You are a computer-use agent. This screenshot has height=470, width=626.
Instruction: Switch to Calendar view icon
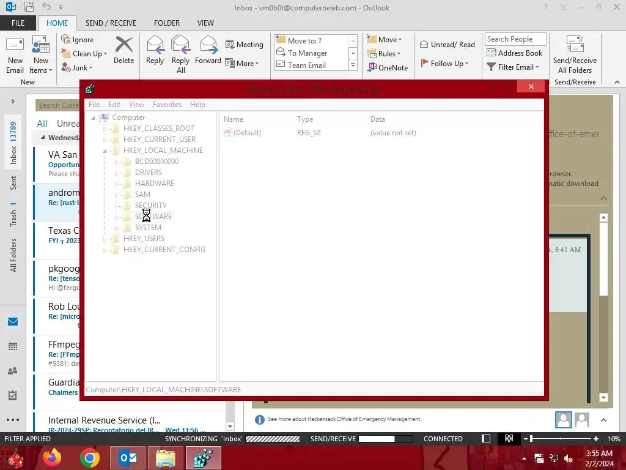[x=13, y=346]
